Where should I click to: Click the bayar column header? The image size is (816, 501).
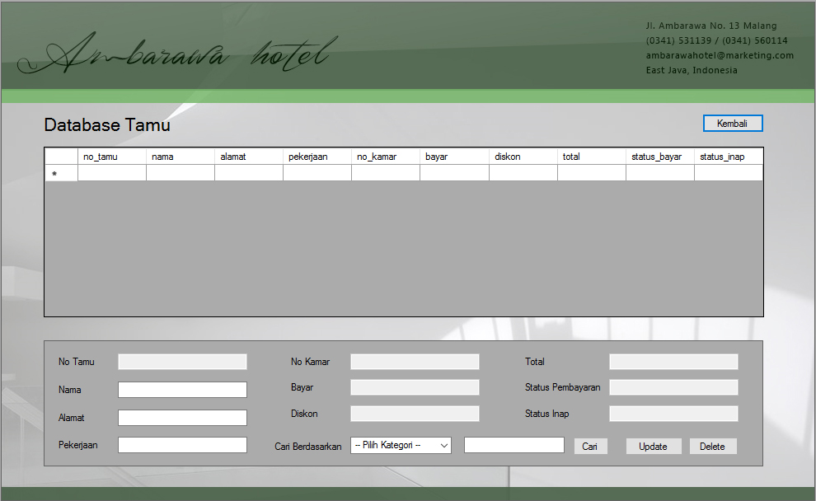(x=454, y=157)
